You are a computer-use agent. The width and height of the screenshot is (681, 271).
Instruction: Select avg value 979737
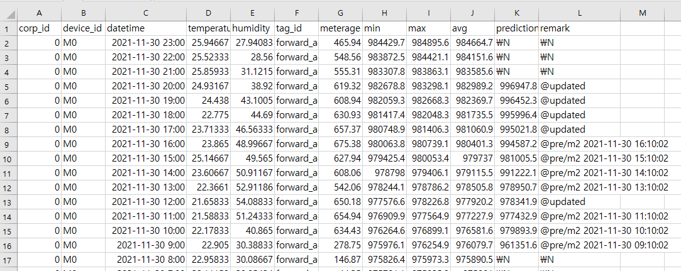pos(472,158)
